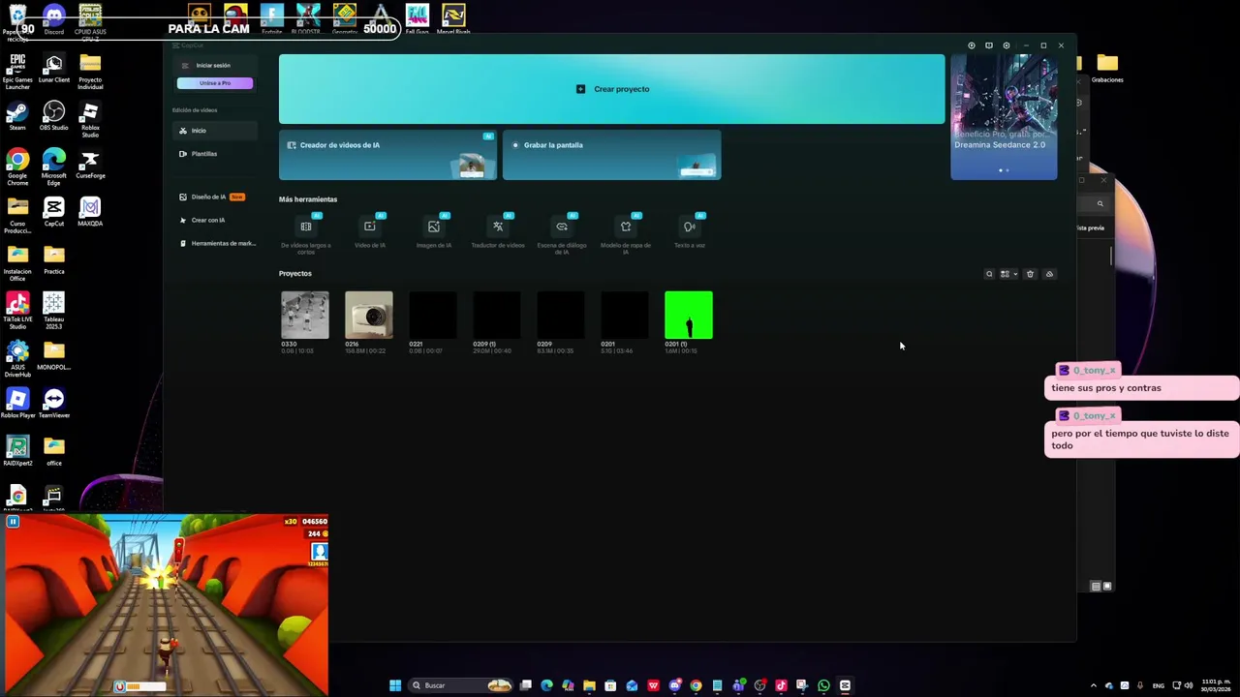Open Lunar Client desktop icon
Screen dimensions: 1240x697
[x=54, y=70]
